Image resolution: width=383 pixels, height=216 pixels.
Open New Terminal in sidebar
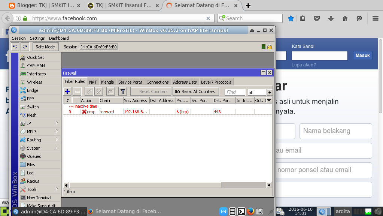(40, 198)
